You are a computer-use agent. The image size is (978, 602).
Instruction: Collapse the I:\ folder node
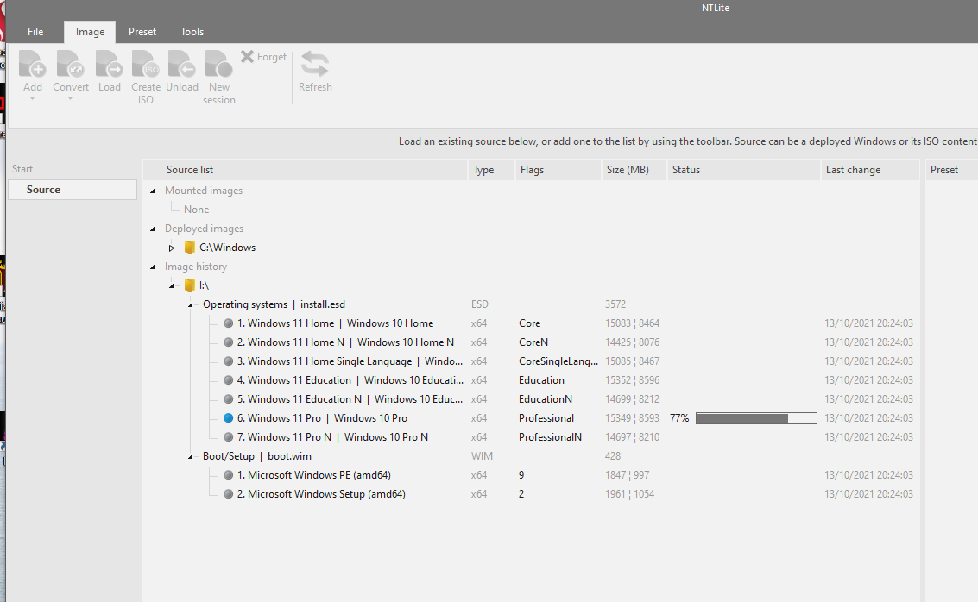coord(172,286)
